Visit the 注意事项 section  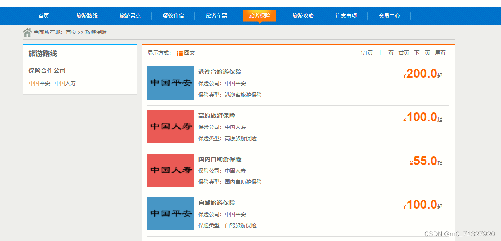click(346, 16)
